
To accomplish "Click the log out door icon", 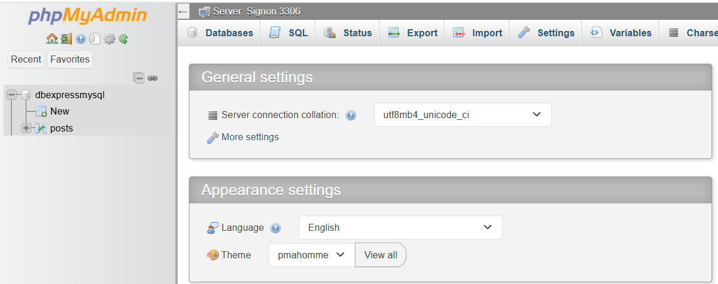I will [x=66, y=39].
